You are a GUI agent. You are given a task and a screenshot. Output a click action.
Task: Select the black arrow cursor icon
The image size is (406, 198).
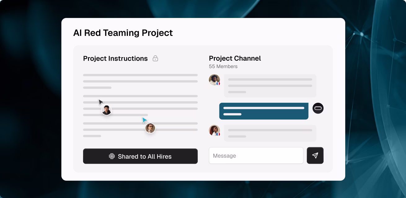tap(100, 102)
